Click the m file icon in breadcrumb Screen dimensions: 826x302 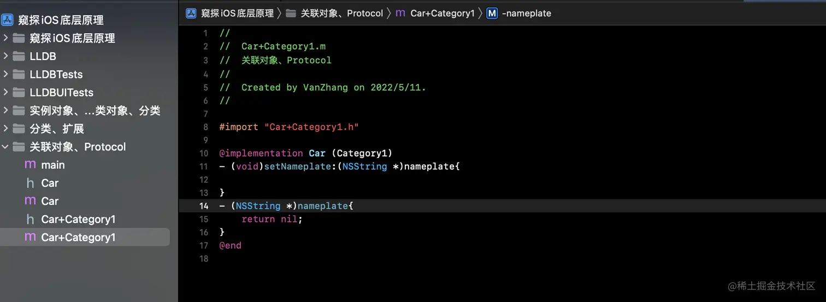coord(400,13)
